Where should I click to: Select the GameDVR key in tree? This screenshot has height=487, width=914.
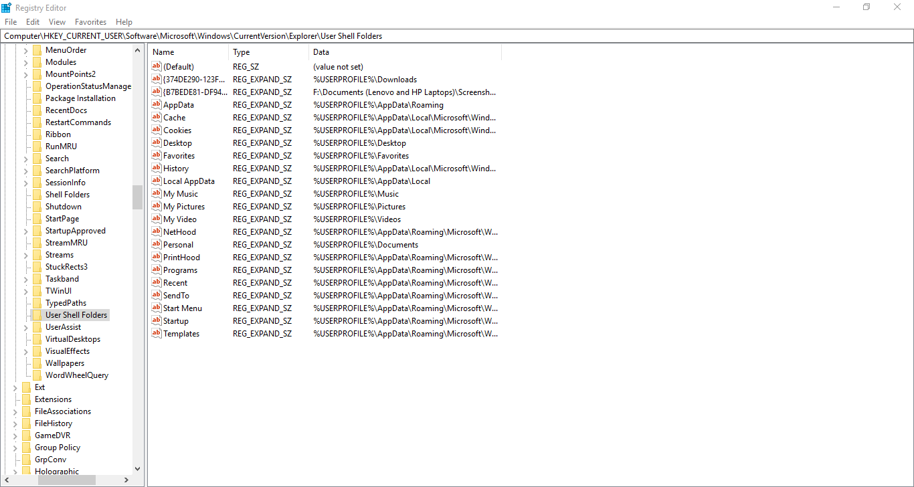52,435
